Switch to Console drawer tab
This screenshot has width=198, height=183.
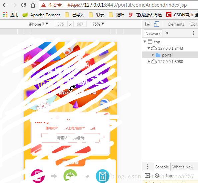tap(162, 167)
